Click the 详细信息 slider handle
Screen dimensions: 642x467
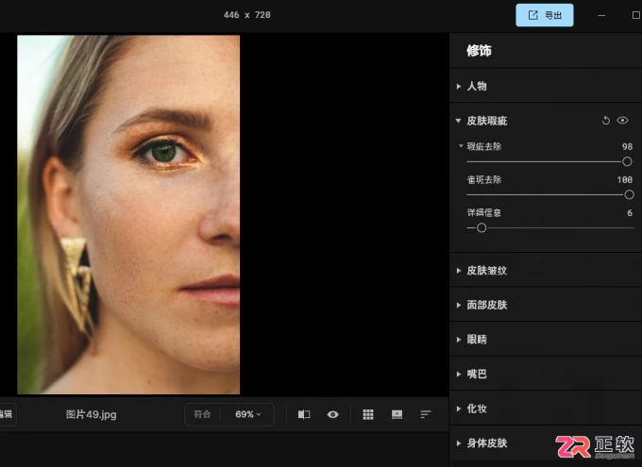[x=481, y=228]
